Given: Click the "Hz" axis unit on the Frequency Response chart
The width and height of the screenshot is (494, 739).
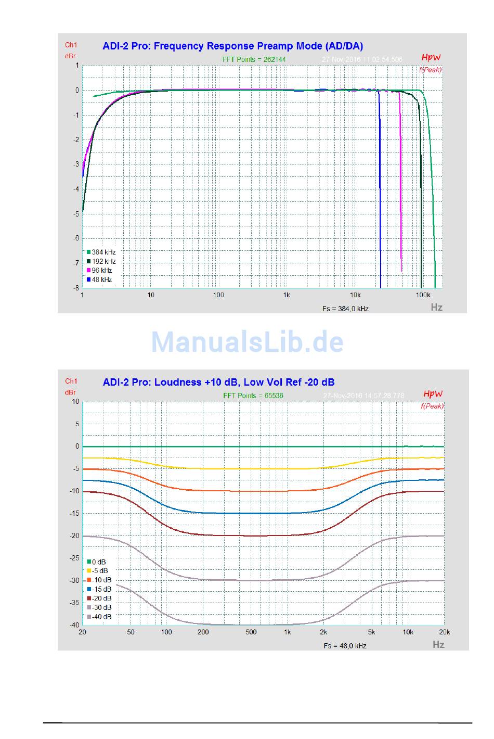Looking at the screenshot, I should click(x=437, y=308).
